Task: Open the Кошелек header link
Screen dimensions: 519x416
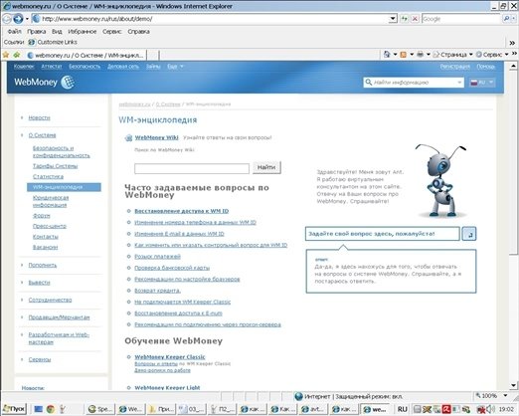Action: coord(24,67)
